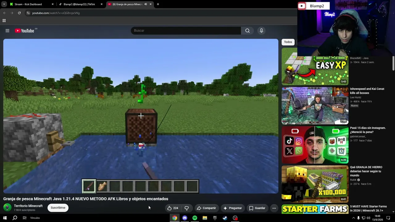Share the video with Compartir

207,208
